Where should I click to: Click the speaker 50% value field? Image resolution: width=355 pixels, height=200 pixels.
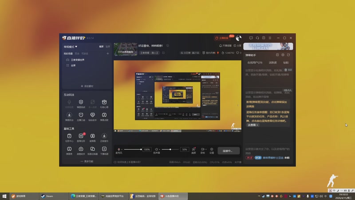coord(185,149)
